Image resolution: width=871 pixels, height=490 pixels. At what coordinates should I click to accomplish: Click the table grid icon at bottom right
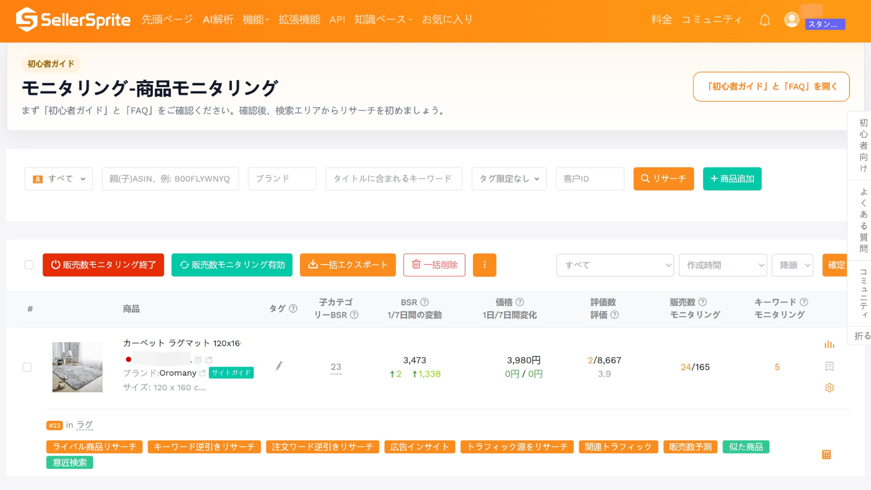(x=826, y=455)
